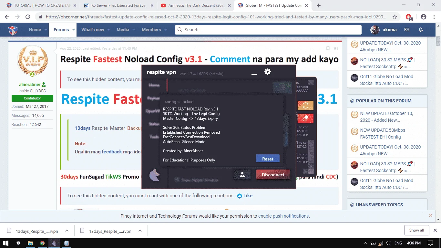Image resolution: width=441 pixels, height=248 pixels.
Task: Disconnect the respite vpn connection
Action: pos(273,175)
